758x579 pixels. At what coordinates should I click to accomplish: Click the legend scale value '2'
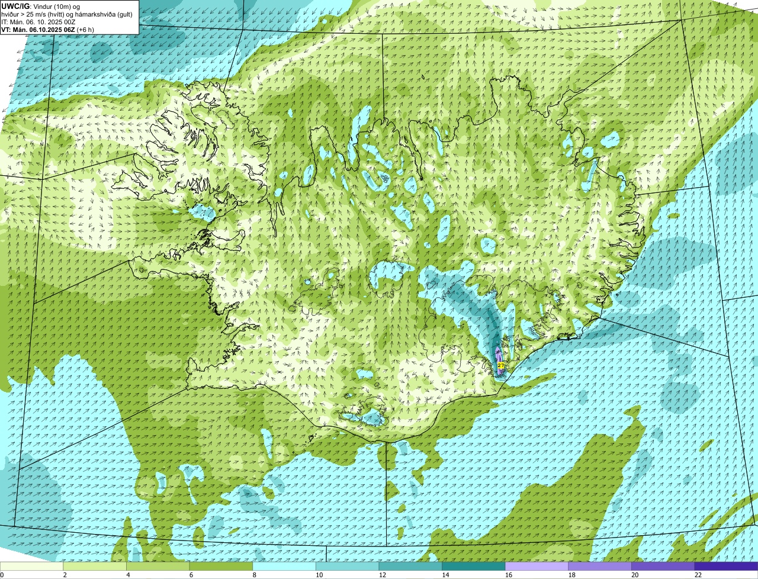point(65,575)
